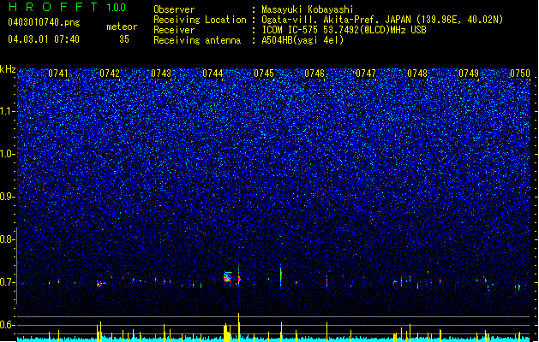Select the file name 0403010740.png
This screenshot has width=539, height=342.
(x=44, y=22)
